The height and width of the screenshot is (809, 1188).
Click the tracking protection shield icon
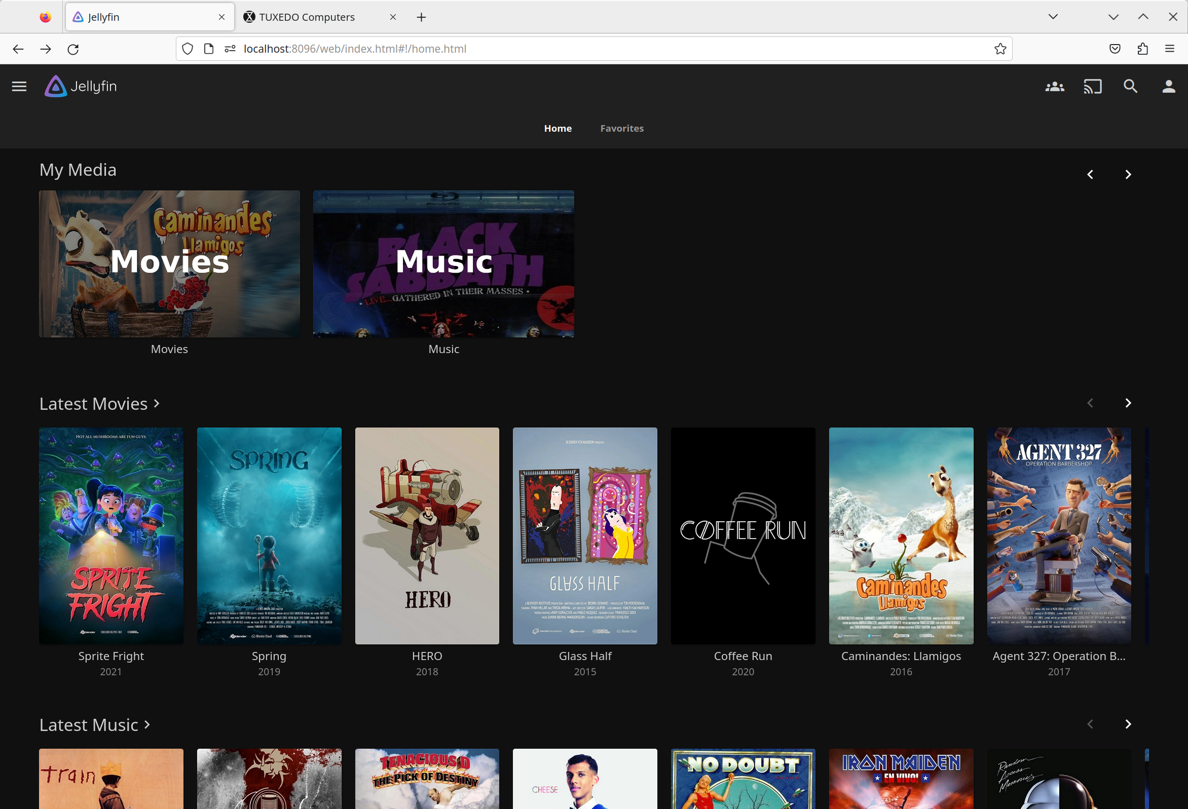tap(188, 49)
